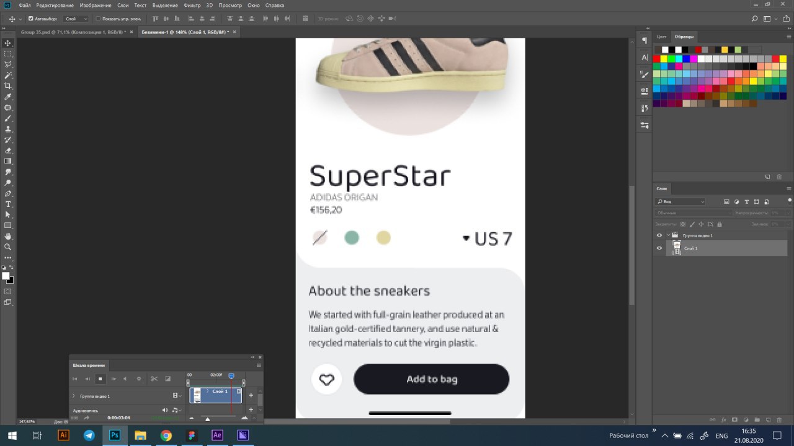Expand Группа видео 1 in the timeline
Screen dimensions: 794x446
click(x=73, y=396)
